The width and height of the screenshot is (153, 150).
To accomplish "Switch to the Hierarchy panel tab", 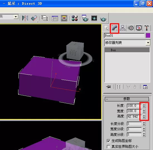I will (123, 28).
